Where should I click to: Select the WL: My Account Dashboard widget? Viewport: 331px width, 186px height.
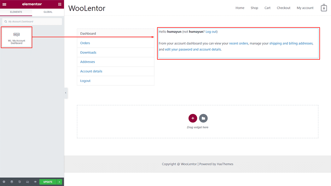coord(16,38)
